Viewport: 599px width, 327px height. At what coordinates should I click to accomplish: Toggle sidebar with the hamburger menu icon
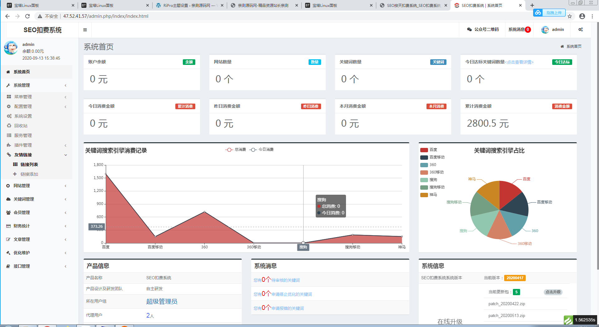[85, 30]
